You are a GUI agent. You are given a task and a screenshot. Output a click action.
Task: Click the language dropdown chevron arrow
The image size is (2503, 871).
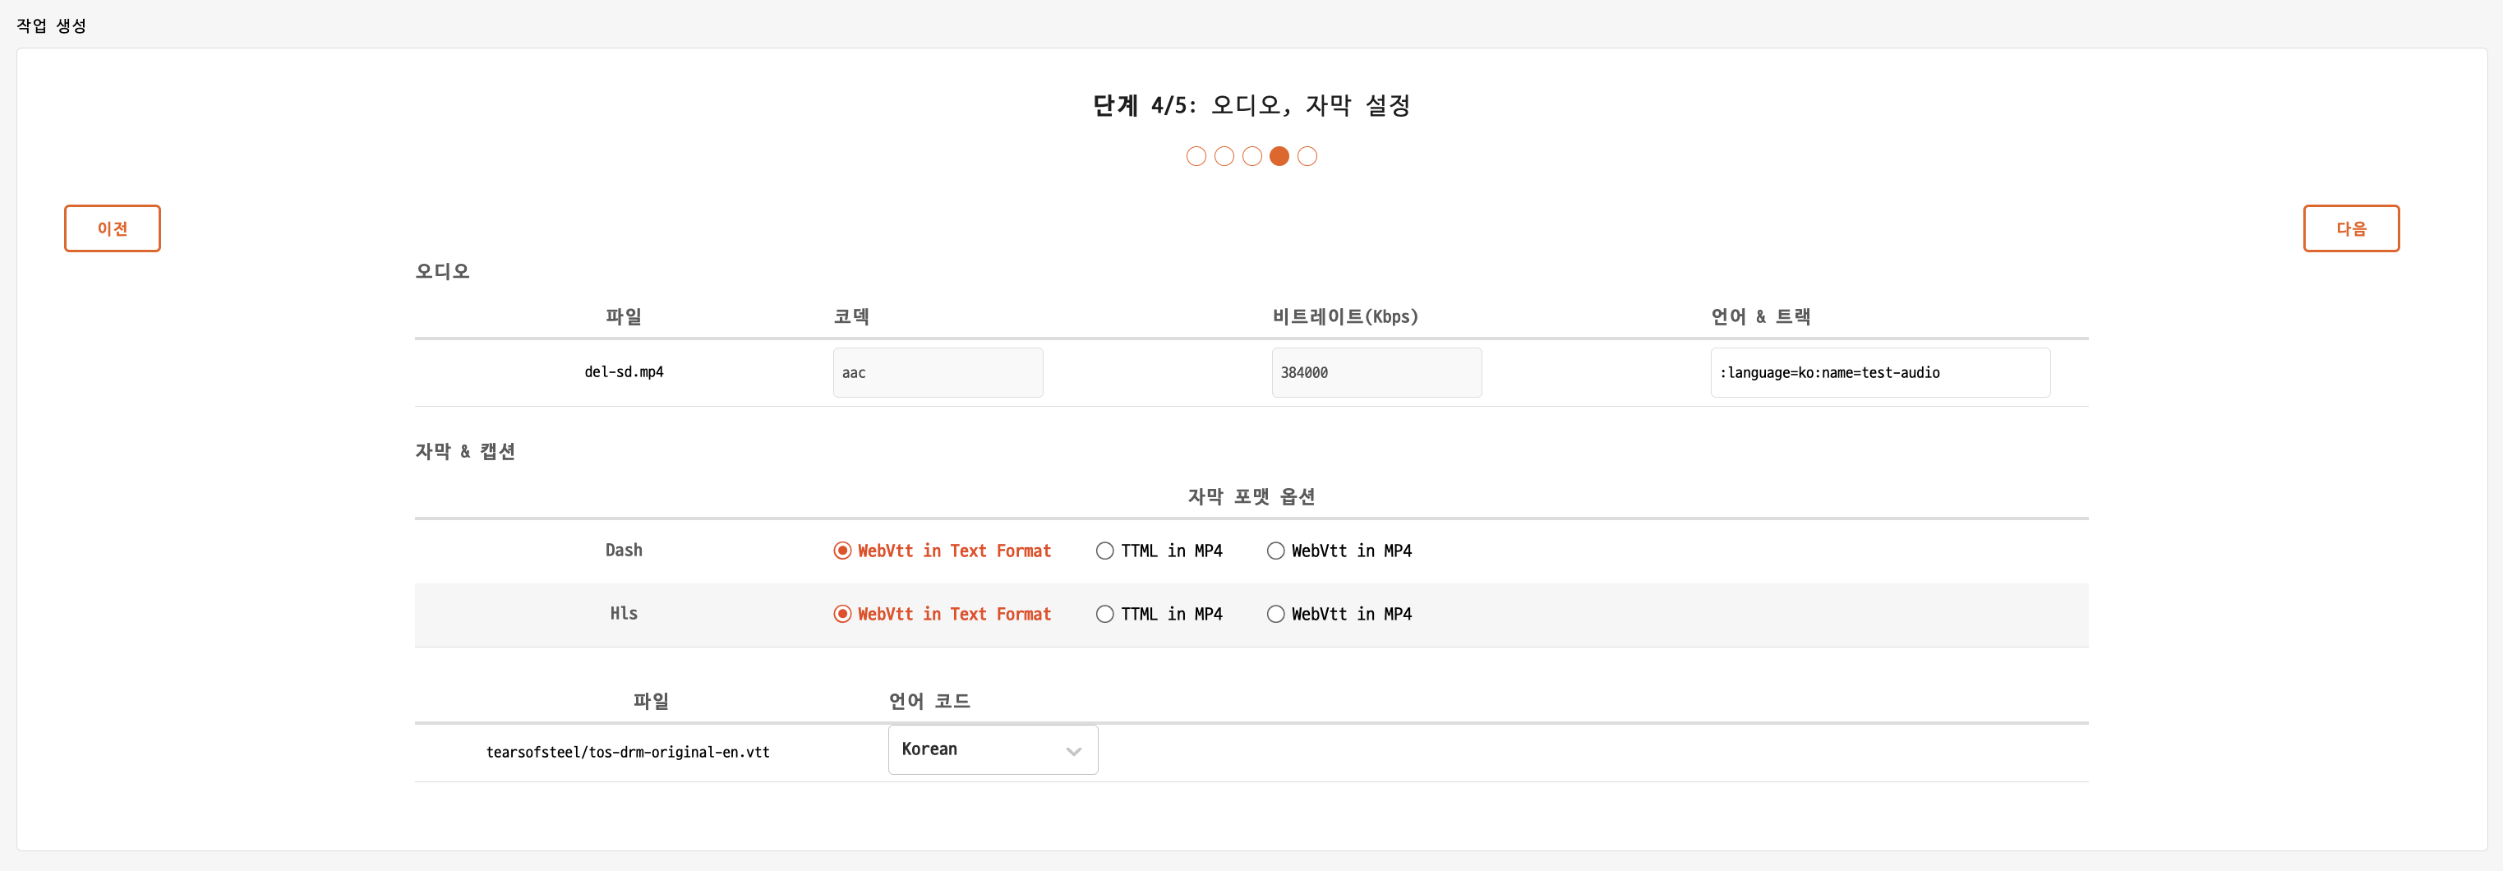point(1072,751)
